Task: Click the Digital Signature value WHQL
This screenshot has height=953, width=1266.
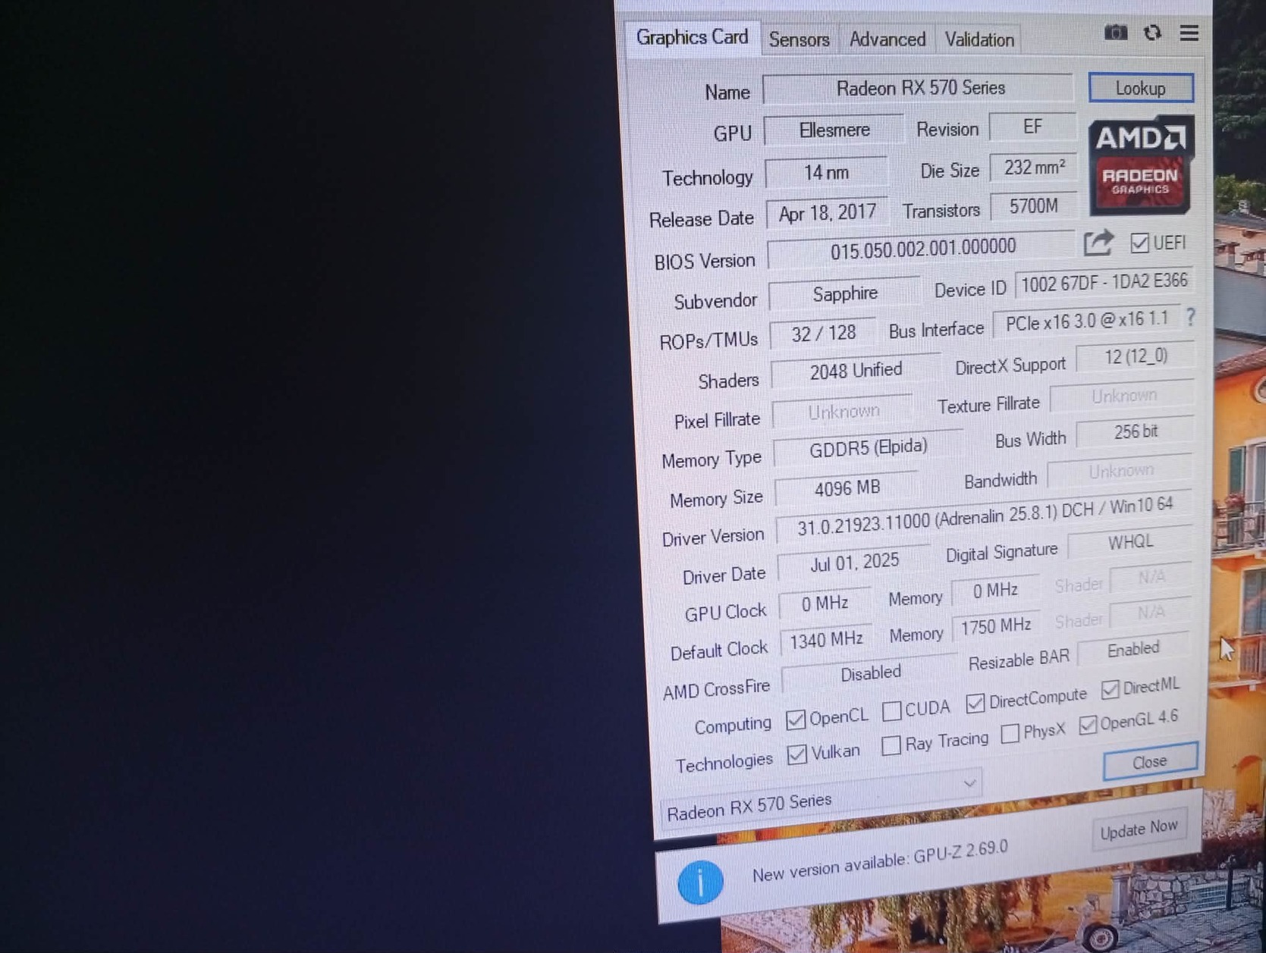Action: (1129, 542)
